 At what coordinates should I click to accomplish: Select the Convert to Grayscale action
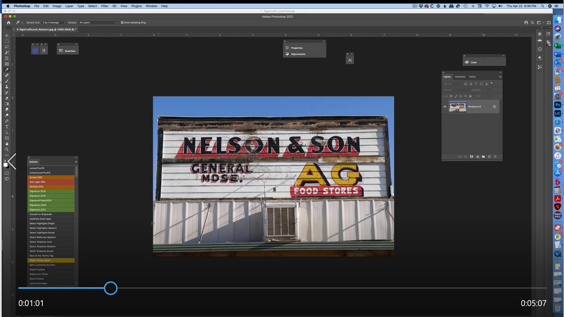[x=51, y=214]
